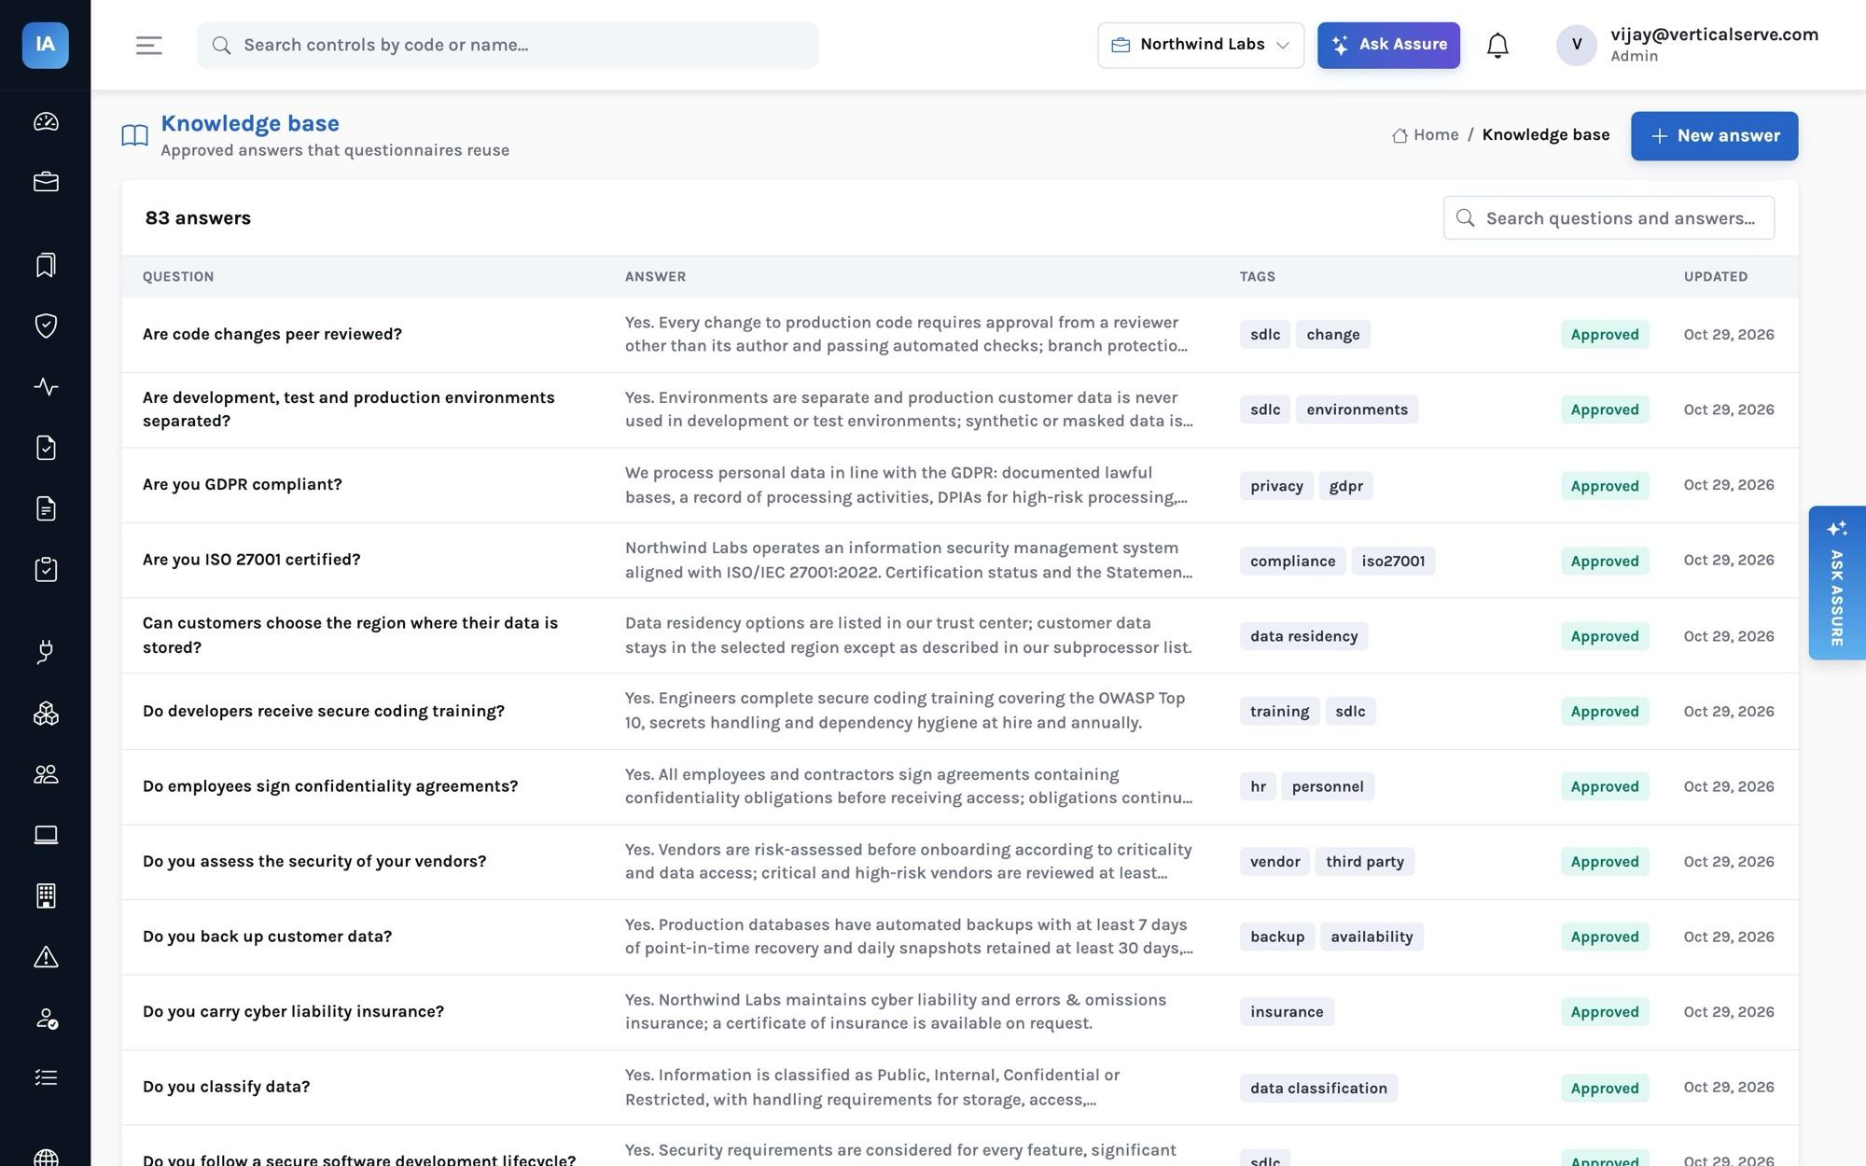Open the checklist sidebar icon
Screen dimensions: 1866x1166
[46, 1078]
